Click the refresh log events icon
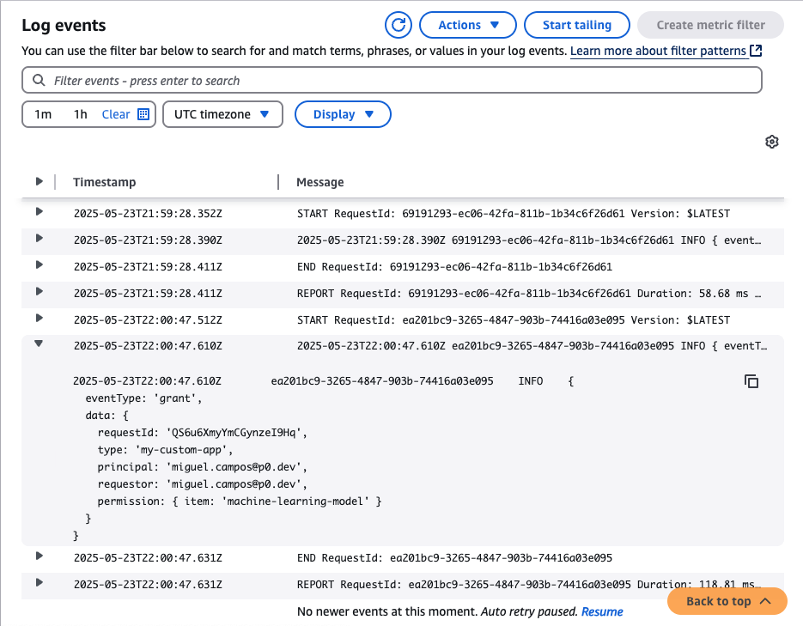Screen dimensions: 803x626 (x=398, y=25)
